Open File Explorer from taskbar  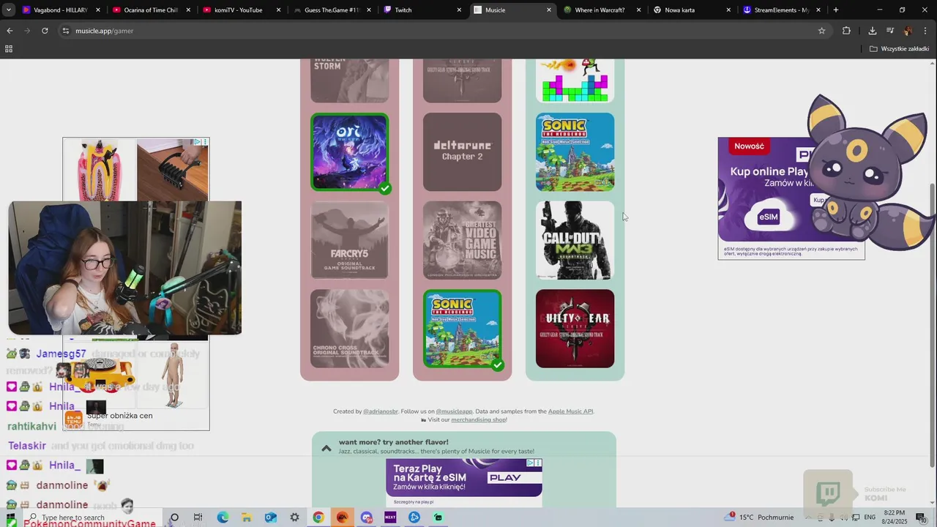tap(247, 517)
